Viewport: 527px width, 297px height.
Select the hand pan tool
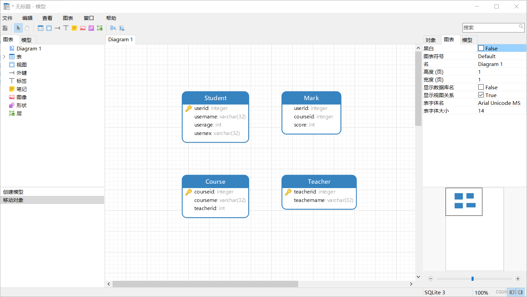click(27, 28)
